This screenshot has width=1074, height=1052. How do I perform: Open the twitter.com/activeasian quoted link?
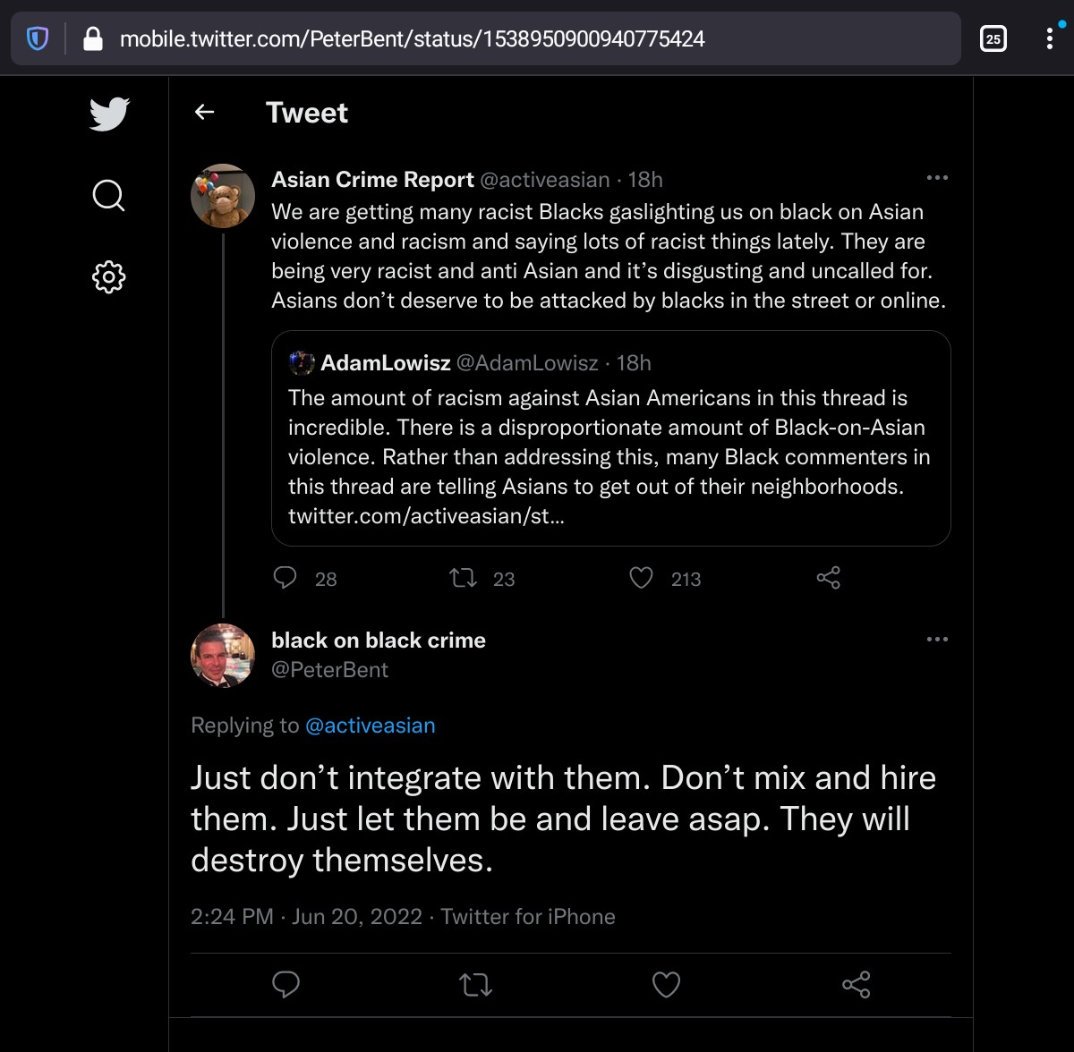(426, 516)
